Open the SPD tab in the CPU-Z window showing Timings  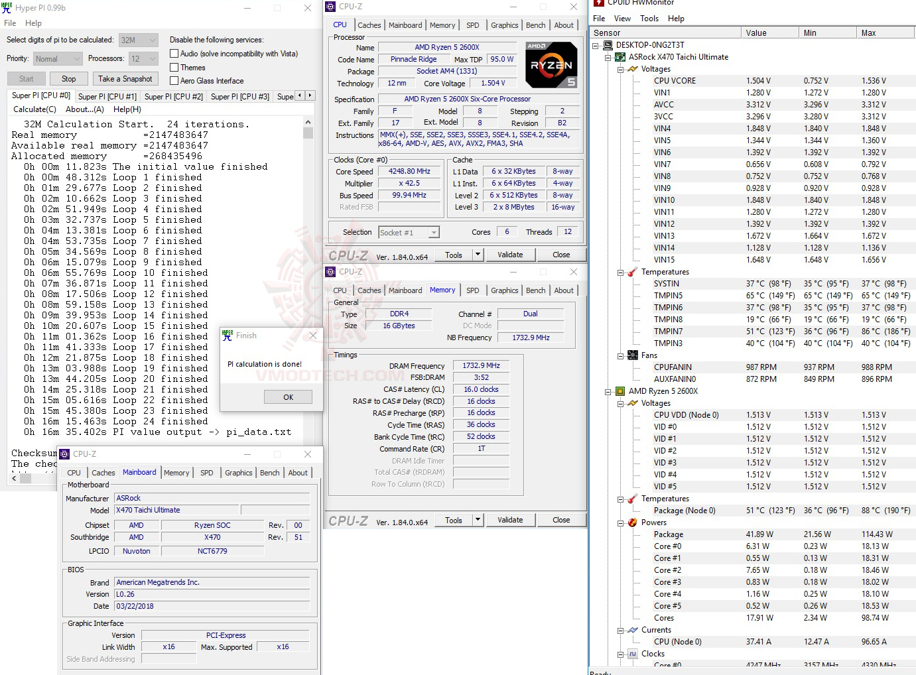(x=472, y=290)
